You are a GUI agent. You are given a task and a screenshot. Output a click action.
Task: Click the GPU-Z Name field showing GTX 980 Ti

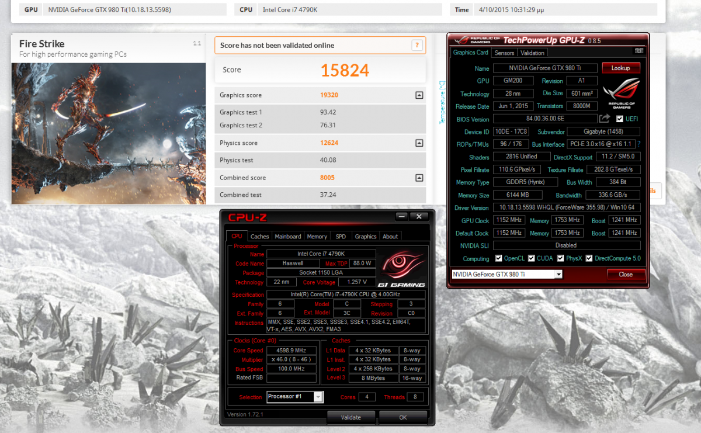(545, 68)
